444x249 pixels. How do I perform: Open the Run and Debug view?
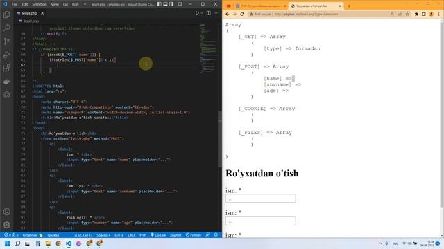[x=7, y=55]
